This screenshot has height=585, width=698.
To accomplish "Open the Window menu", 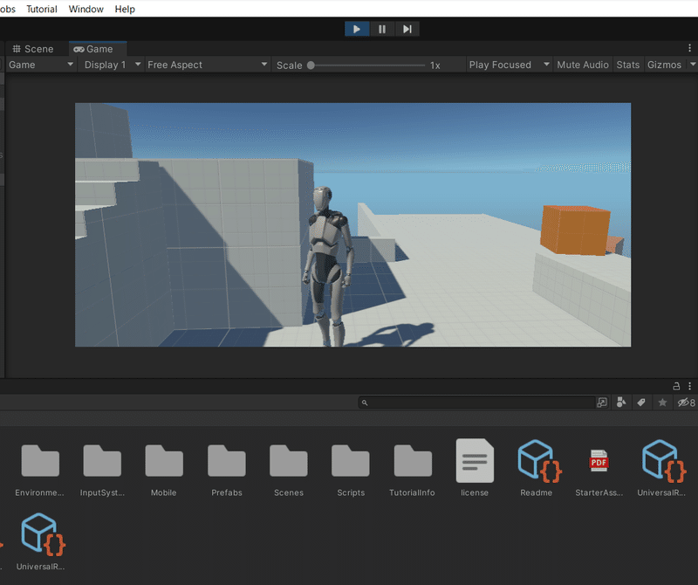I will [x=86, y=9].
